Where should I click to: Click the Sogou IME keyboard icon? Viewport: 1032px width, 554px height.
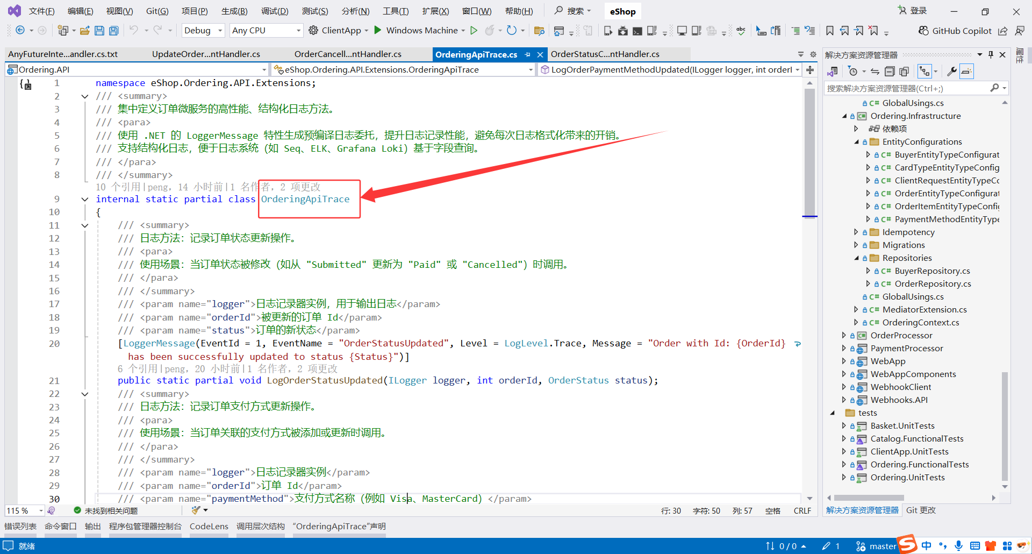tap(975, 546)
